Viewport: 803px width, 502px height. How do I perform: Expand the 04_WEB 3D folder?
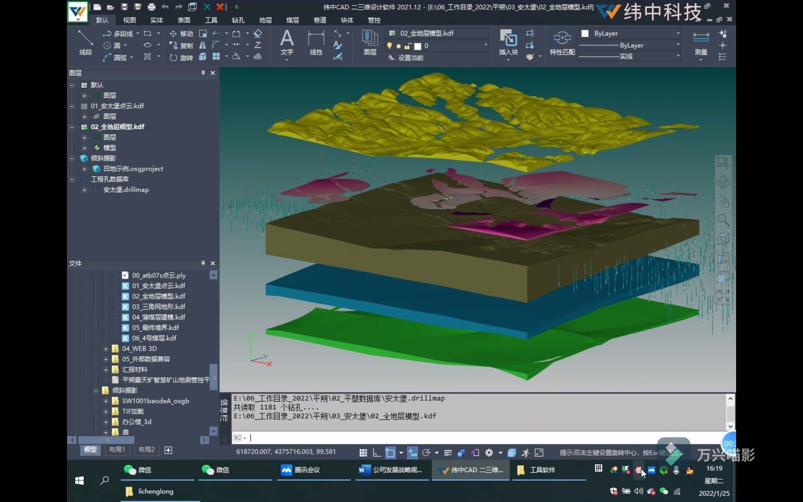(x=105, y=349)
